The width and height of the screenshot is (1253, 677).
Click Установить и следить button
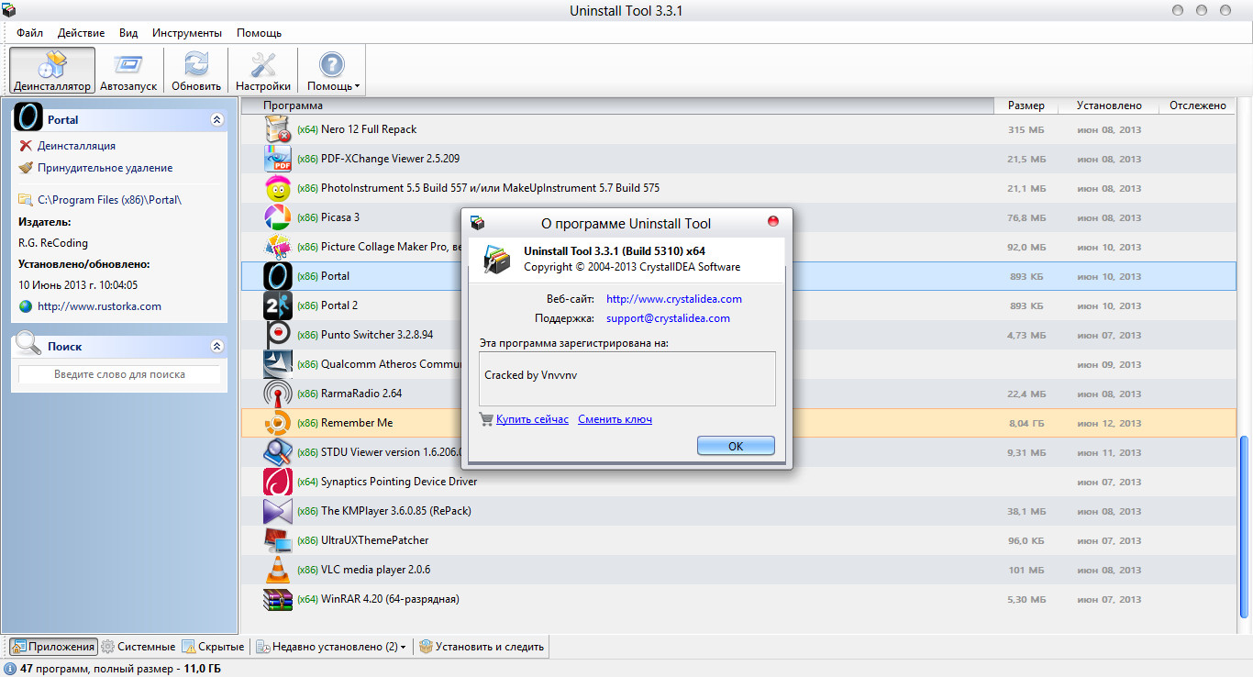coord(482,647)
